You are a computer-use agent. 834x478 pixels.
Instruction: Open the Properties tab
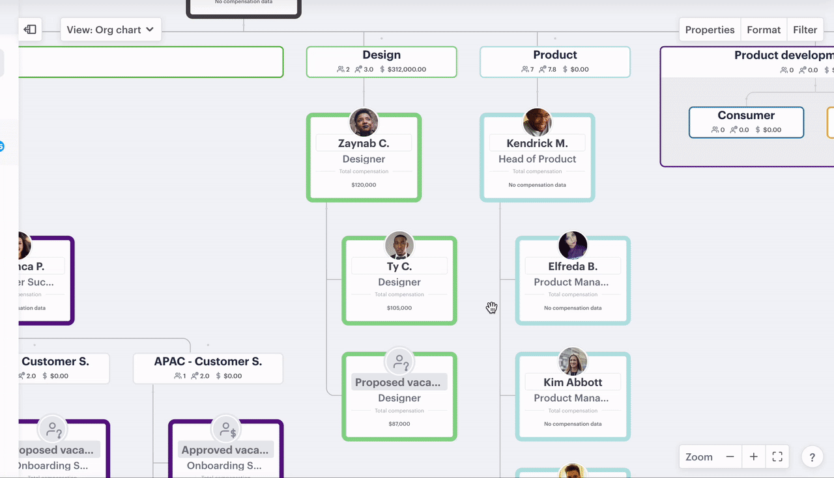[710, 30]
